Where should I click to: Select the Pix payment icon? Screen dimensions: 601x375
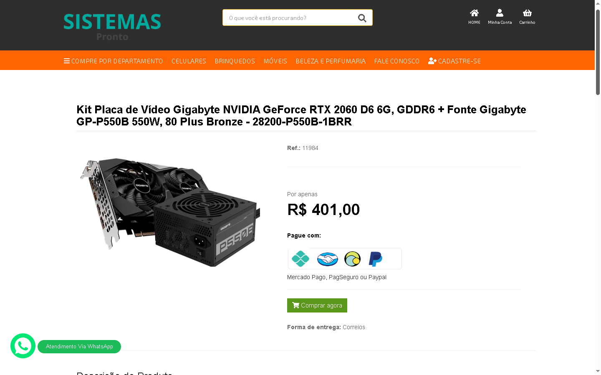(300, 259)
